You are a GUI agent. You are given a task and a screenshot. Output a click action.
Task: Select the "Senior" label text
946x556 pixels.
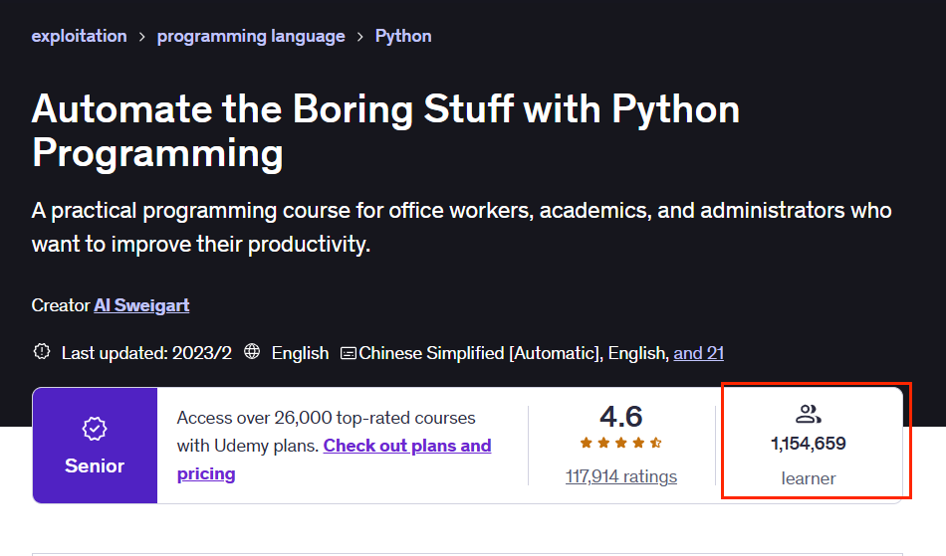pos(95,465)
